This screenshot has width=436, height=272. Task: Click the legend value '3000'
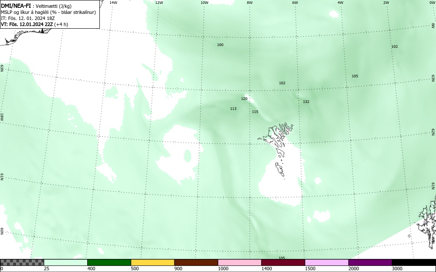click(397, 269)
